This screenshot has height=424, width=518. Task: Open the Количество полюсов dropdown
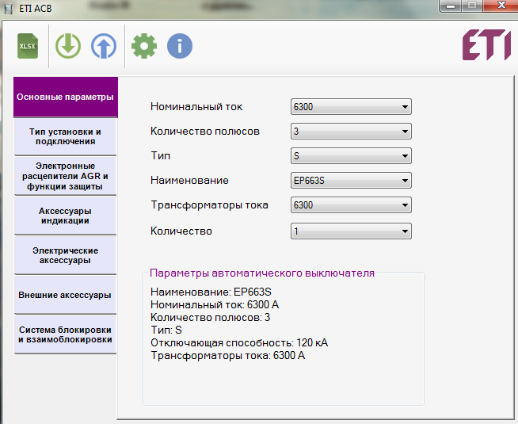point(351,132)
